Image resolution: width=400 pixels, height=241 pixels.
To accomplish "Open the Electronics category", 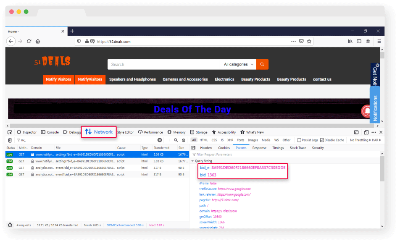I will tap(224, 79).
